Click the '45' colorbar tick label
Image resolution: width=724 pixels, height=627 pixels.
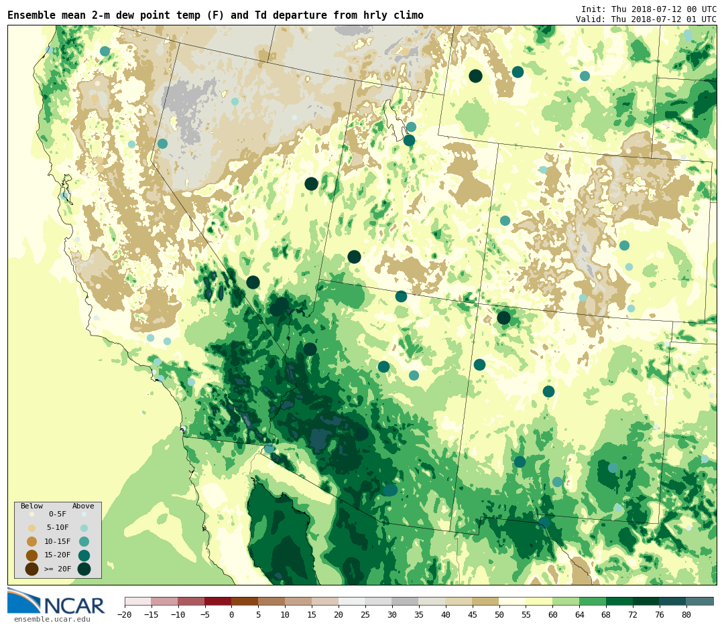point(473,614)
